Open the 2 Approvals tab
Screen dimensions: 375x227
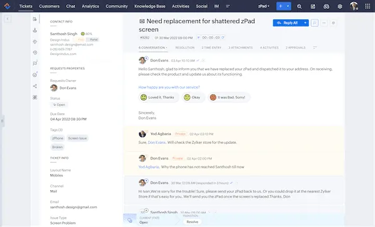[296, 48]
